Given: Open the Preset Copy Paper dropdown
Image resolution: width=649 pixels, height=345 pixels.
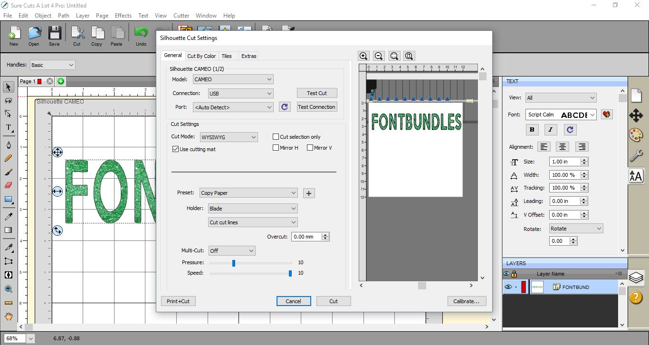Looking at the screenshot, I should point(248,193).
